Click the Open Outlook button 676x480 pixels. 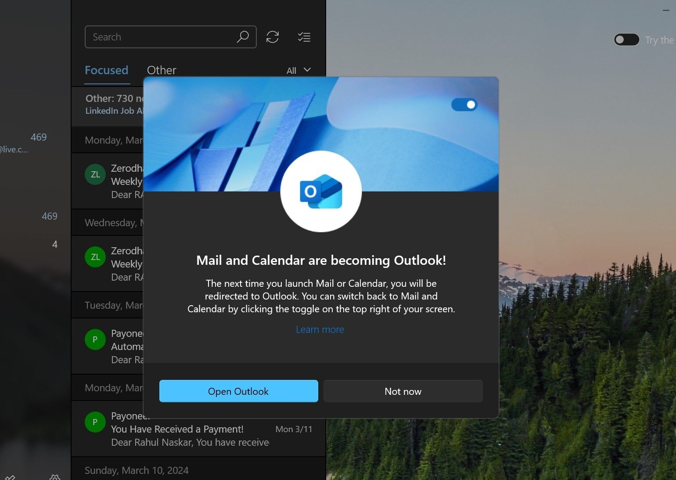coord(239,391)
